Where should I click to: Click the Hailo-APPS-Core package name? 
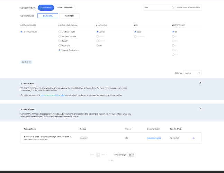point(47,137)
